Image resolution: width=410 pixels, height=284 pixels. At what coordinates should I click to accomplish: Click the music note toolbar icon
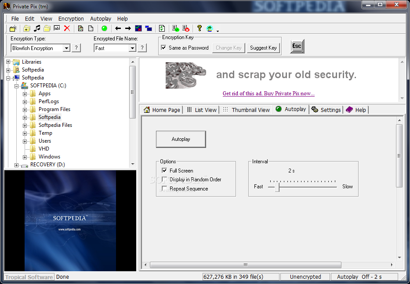[x=37, y=29]
